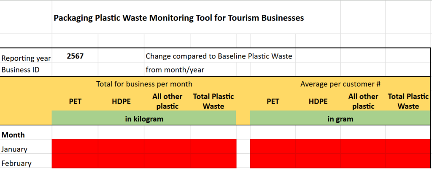Viewport: 432px width, 192px height.
Task: Click the Change compared to Baseline Plastic Waste cell
Action: point(219,56)
